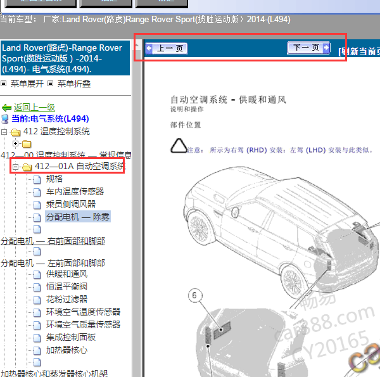Collapse the 412 温度控制系统 tree node
380x377 pixels.
[4, 132]
